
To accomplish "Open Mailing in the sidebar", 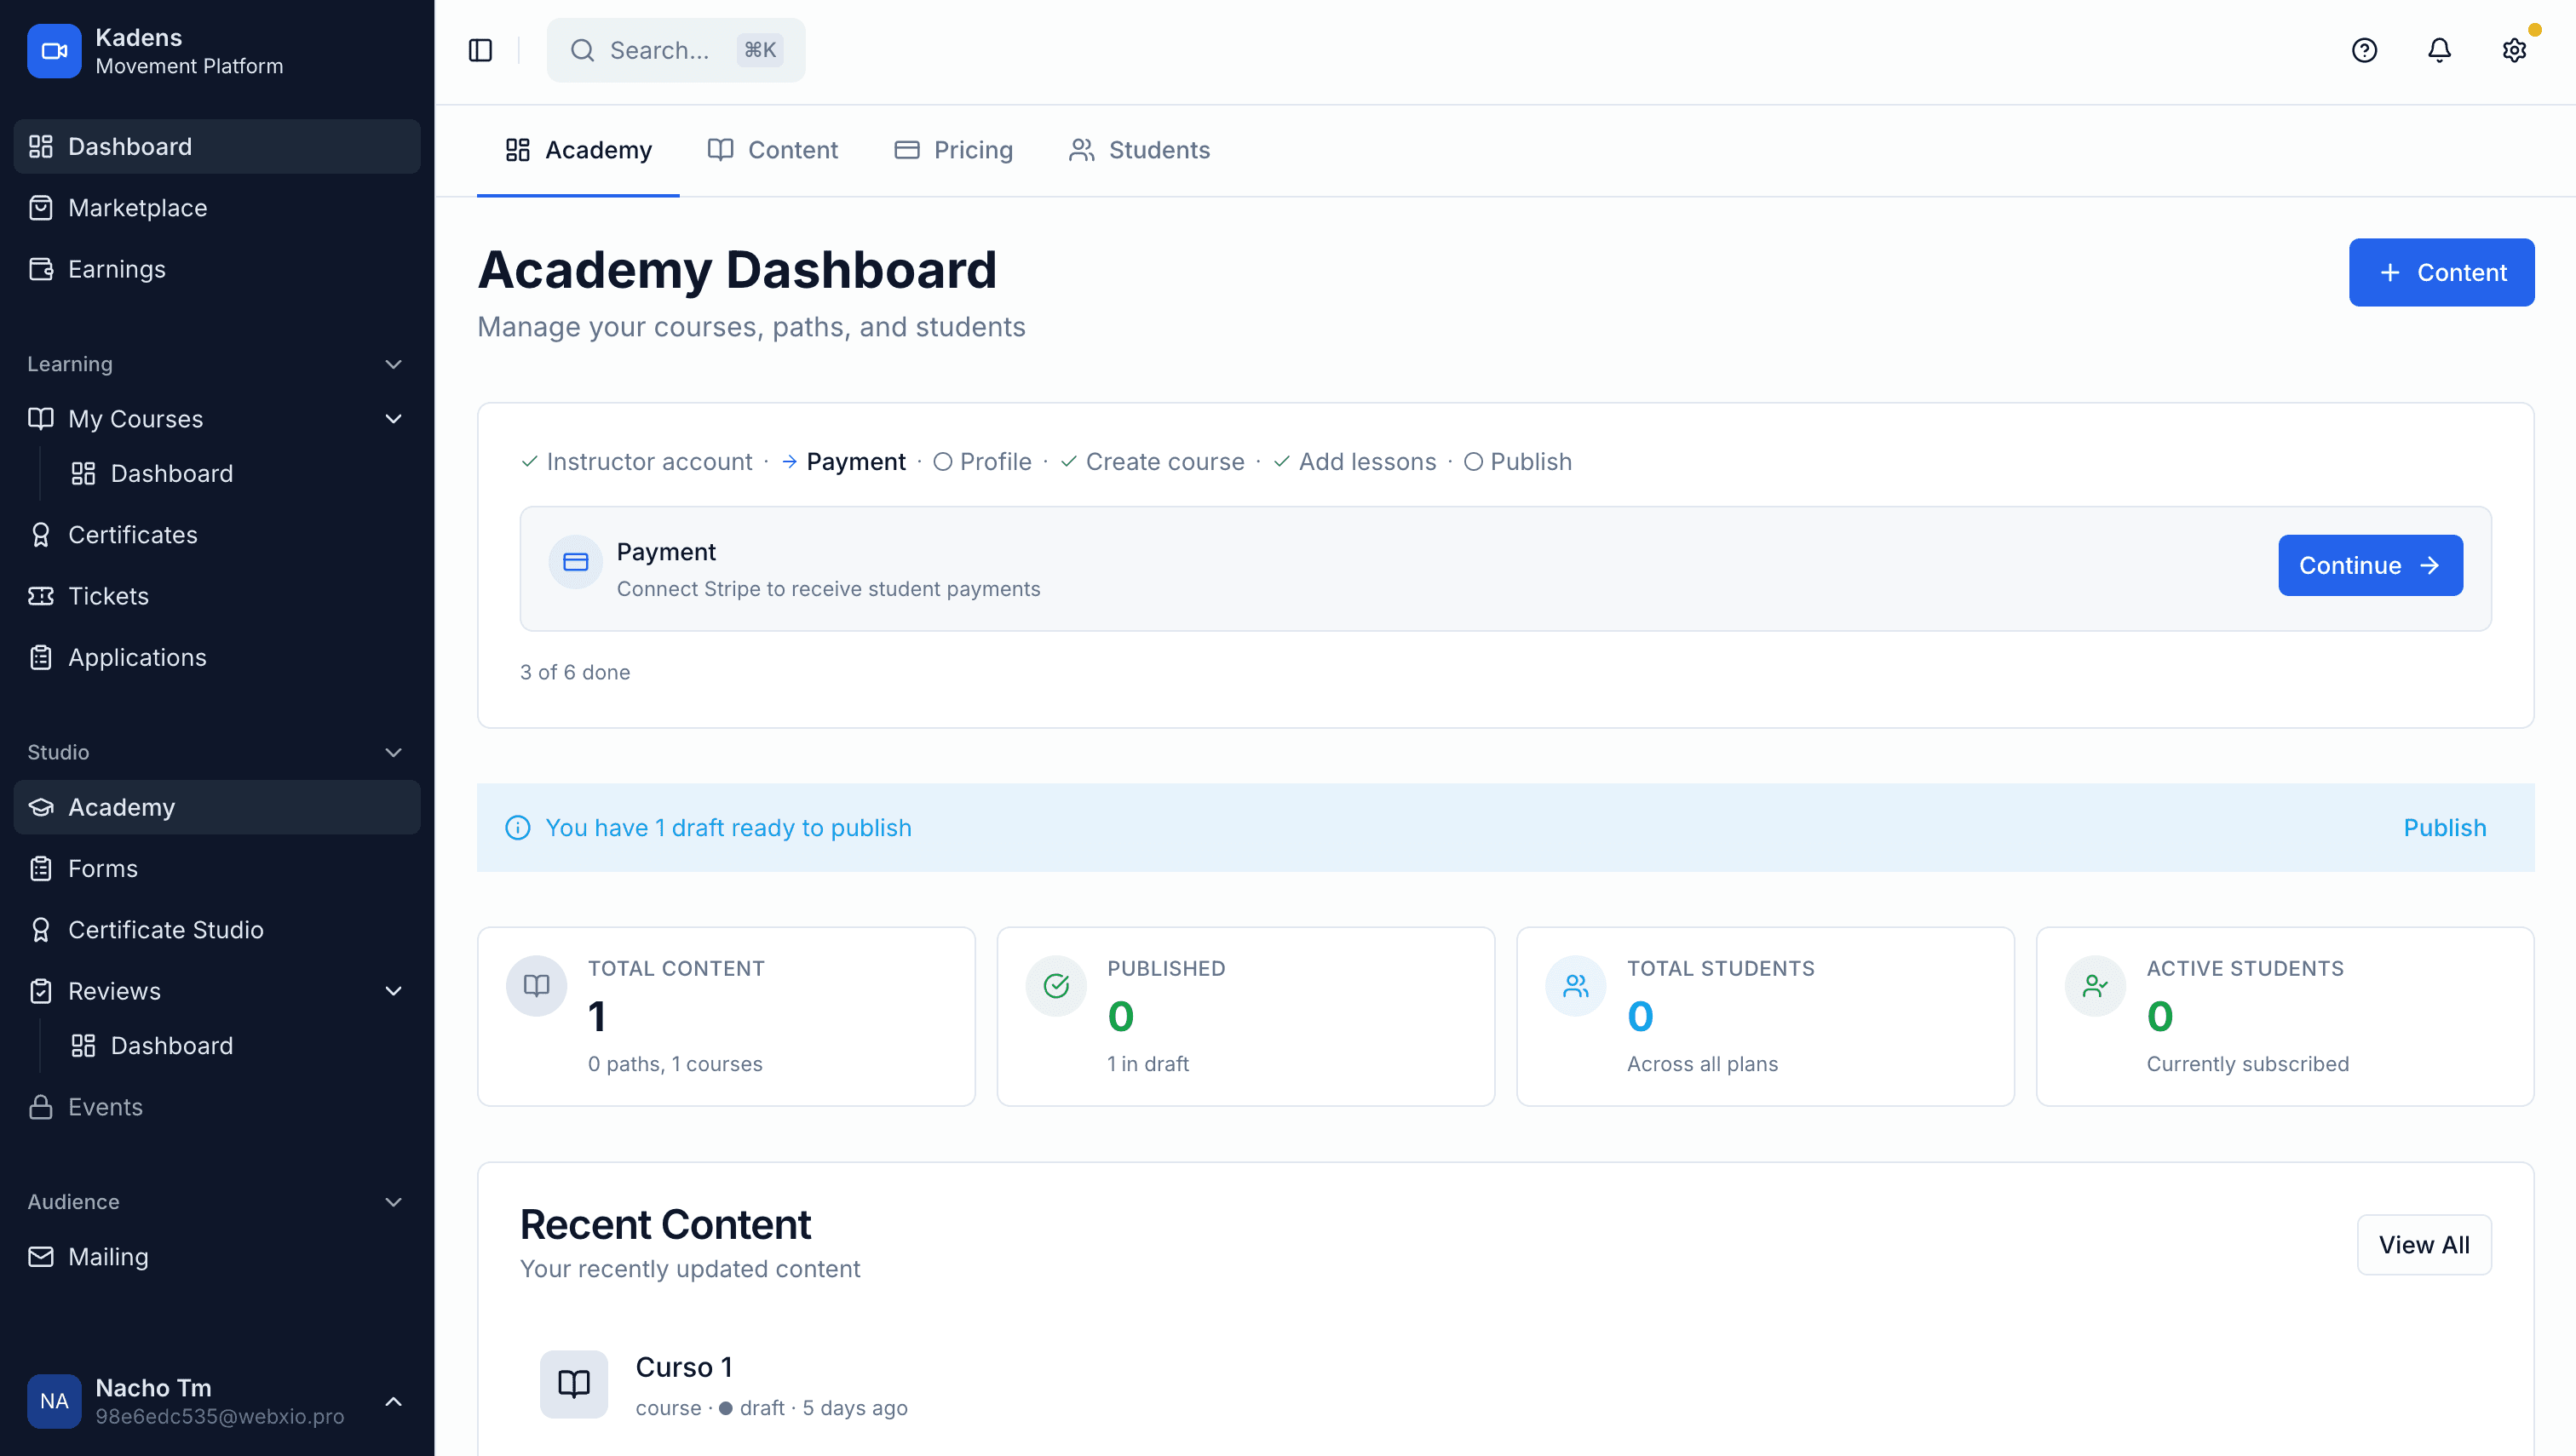I will tap(108, 1257).
